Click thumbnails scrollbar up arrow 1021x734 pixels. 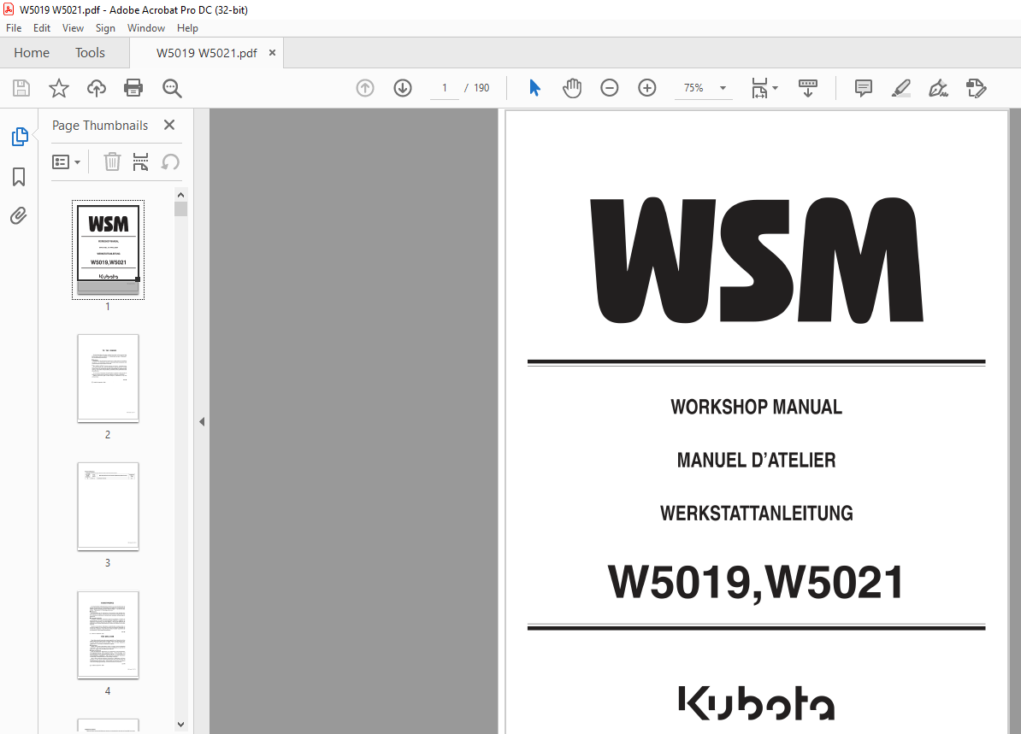[181, 195]
